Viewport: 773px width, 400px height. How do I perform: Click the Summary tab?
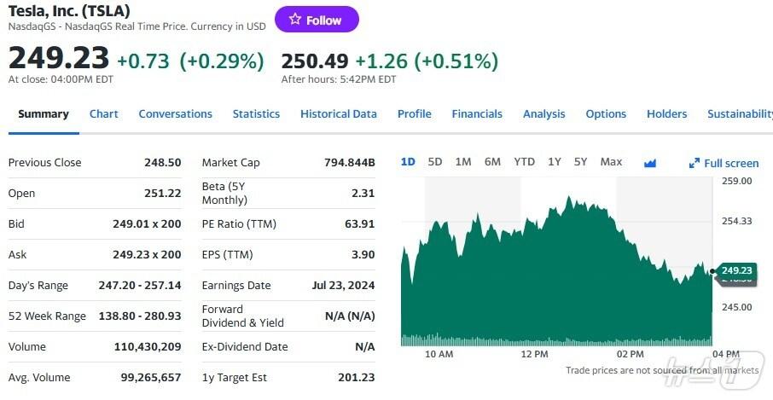44,114
